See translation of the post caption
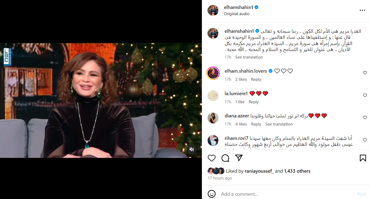370x199 pixels. 249,57
